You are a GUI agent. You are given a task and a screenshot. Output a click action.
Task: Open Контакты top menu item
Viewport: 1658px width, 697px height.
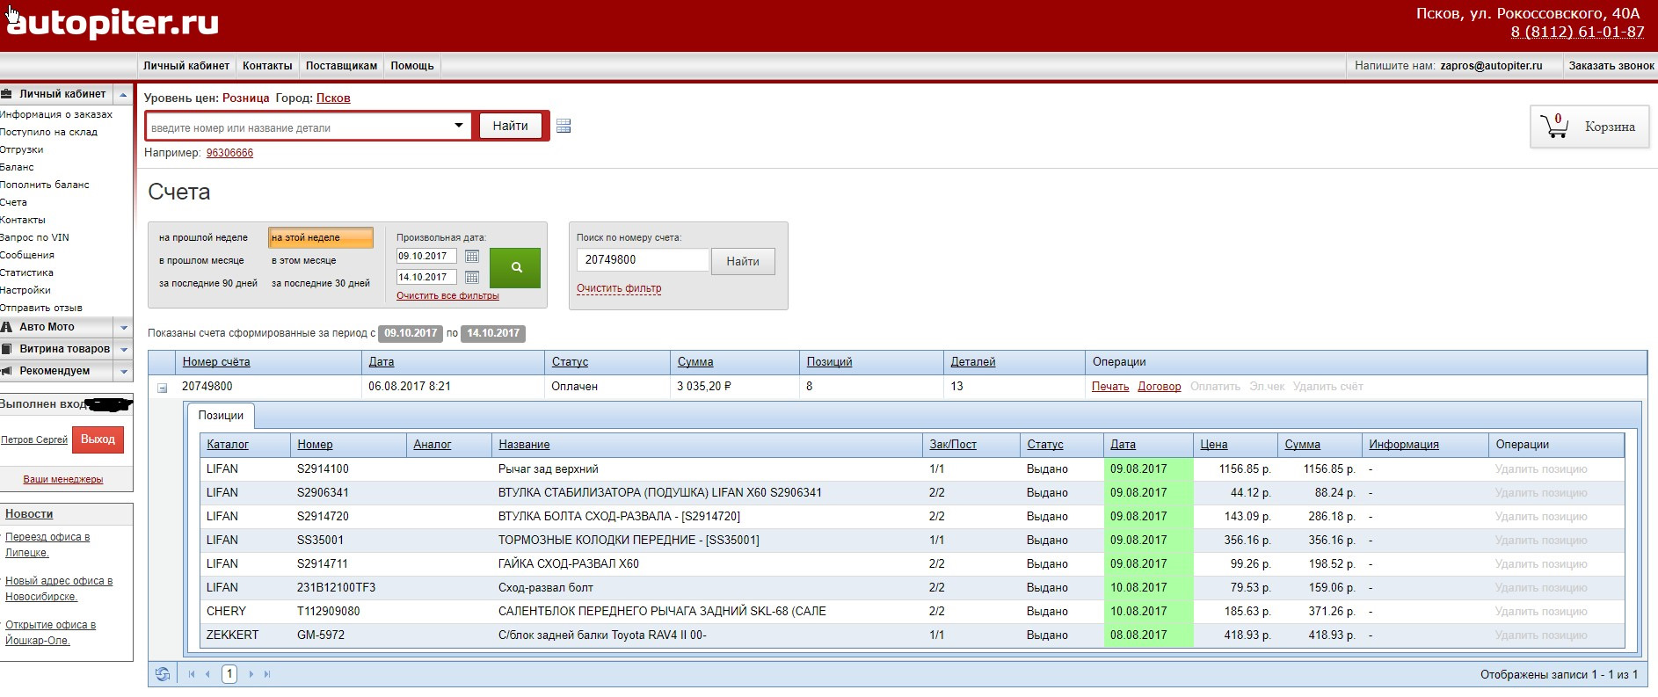pos(267,66)
